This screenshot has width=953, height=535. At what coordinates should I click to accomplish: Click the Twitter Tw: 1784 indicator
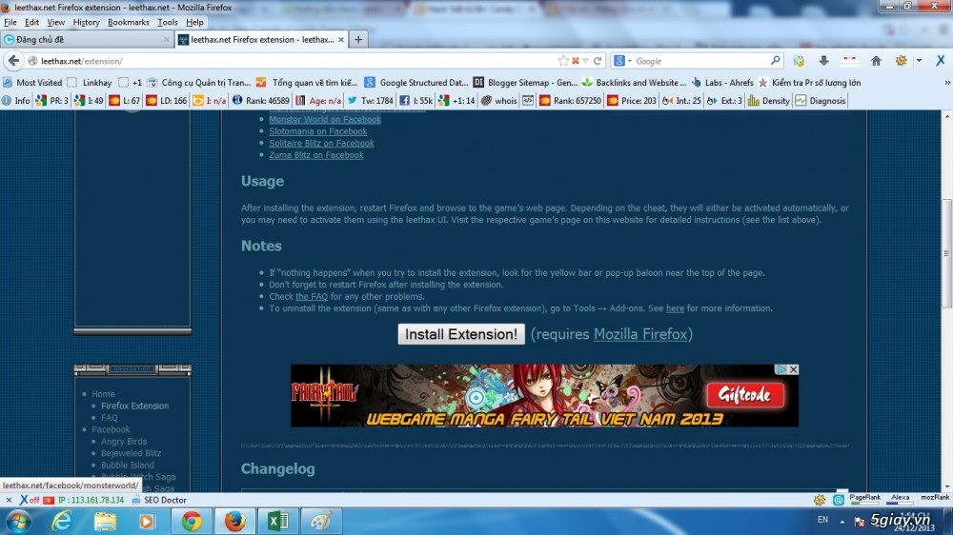pos(370,101)
